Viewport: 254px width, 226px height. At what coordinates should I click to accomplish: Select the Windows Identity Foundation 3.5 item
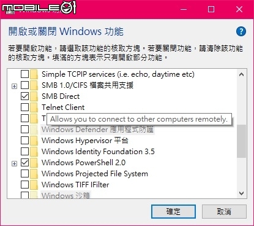[x=98, y=152]
